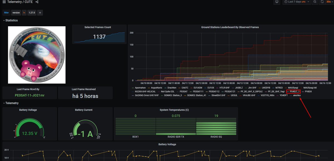The height and width of the screenshot is (161, 334).
Task: Select PE0SAT-12 legend entry
Action: tap(214, 91)
